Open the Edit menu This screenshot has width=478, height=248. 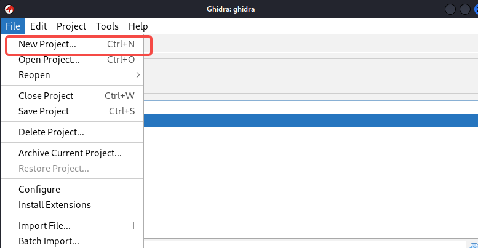coord(38,26)
